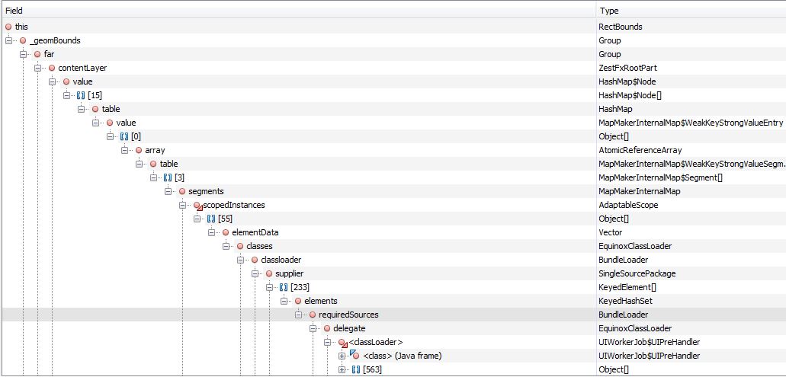This screenshot has height=377, width=786.
Task: Click the 'HashMap$Node[]' type cell
Action: [630, 95]
